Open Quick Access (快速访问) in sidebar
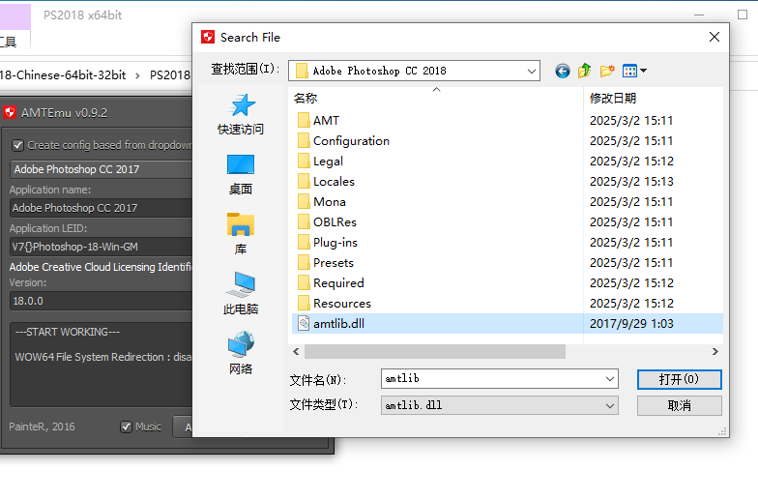This screenshot has width=758, height=500. pos(241,114)
